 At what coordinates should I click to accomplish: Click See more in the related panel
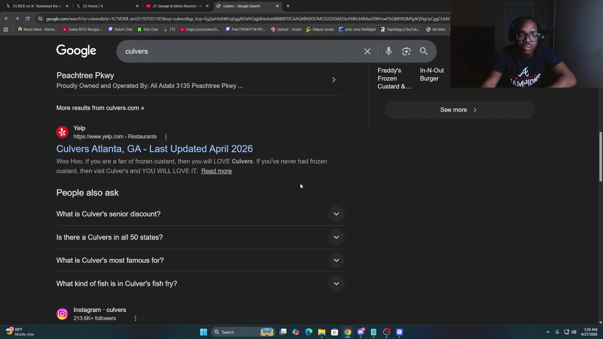[459, 110]
